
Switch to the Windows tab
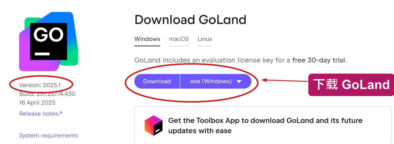[x=147, y=39]
